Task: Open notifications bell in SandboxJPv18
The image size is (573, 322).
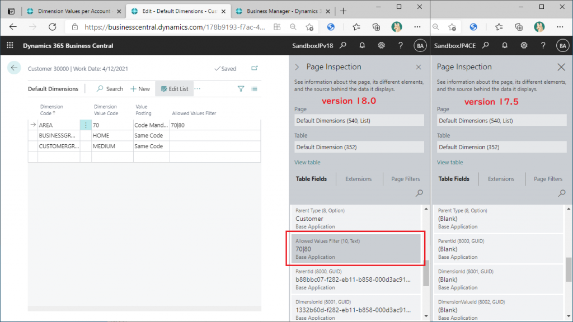Action: (362, 46)
